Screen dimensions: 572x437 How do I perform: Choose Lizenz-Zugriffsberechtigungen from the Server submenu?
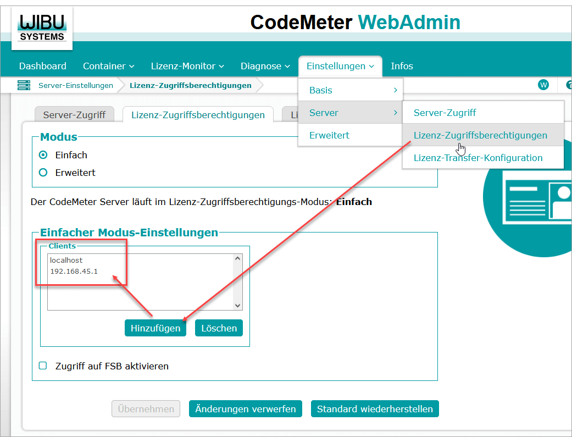[483, 135]
